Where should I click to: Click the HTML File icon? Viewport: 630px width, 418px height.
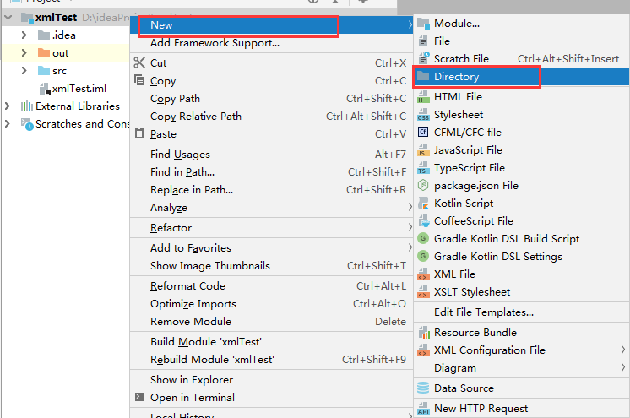pos(423,97)
